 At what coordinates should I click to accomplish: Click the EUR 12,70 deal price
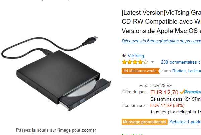164,92
